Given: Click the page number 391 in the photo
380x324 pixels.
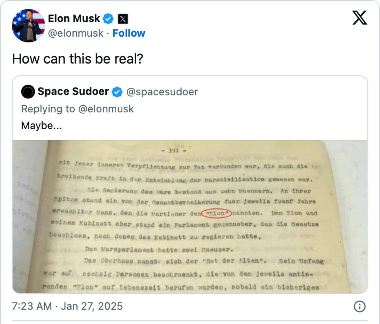Looking at the screenshot, I should [x=174, y=150].
